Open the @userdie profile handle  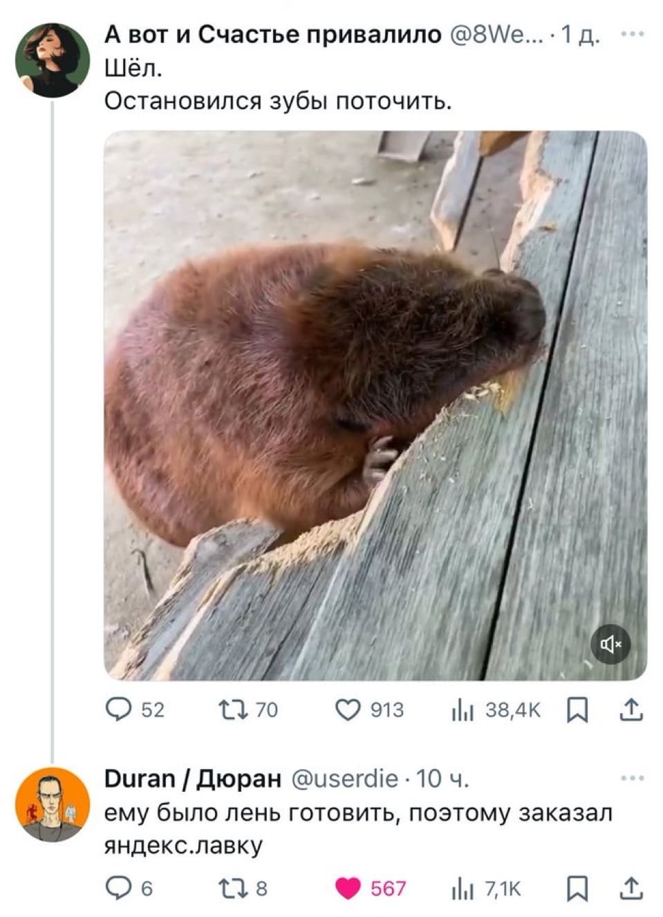346,779
